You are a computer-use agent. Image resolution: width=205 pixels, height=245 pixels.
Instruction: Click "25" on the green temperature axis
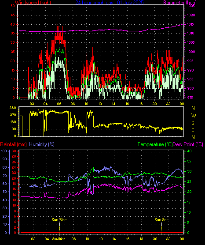[x=189, y=182]
